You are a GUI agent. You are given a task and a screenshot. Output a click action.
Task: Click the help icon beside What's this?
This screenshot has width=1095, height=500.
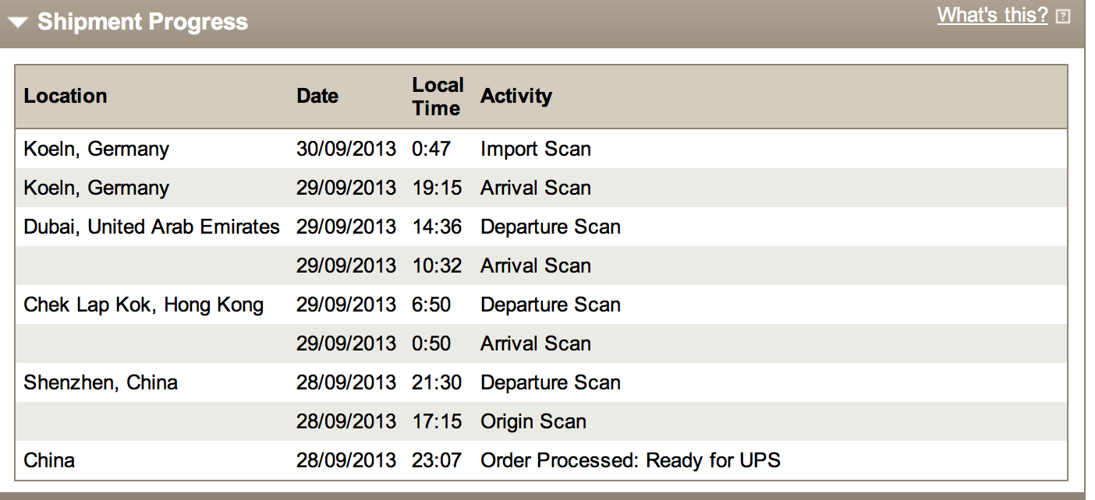[x=1062, y=16]
